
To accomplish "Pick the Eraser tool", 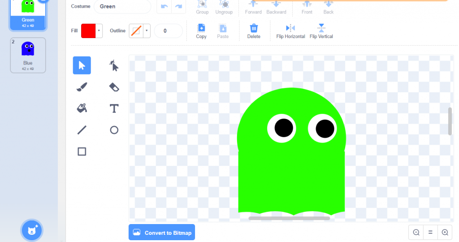I will pos(114,87).
